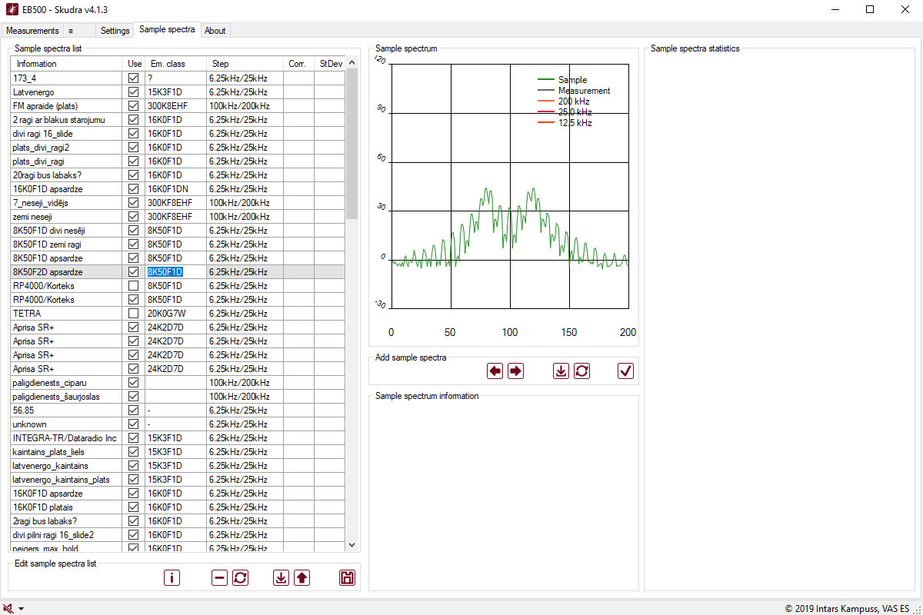The image size is (923, 615).
Task: Click the up arrow icon in Edit sample spectra list
Action: (x=302, y=577)
